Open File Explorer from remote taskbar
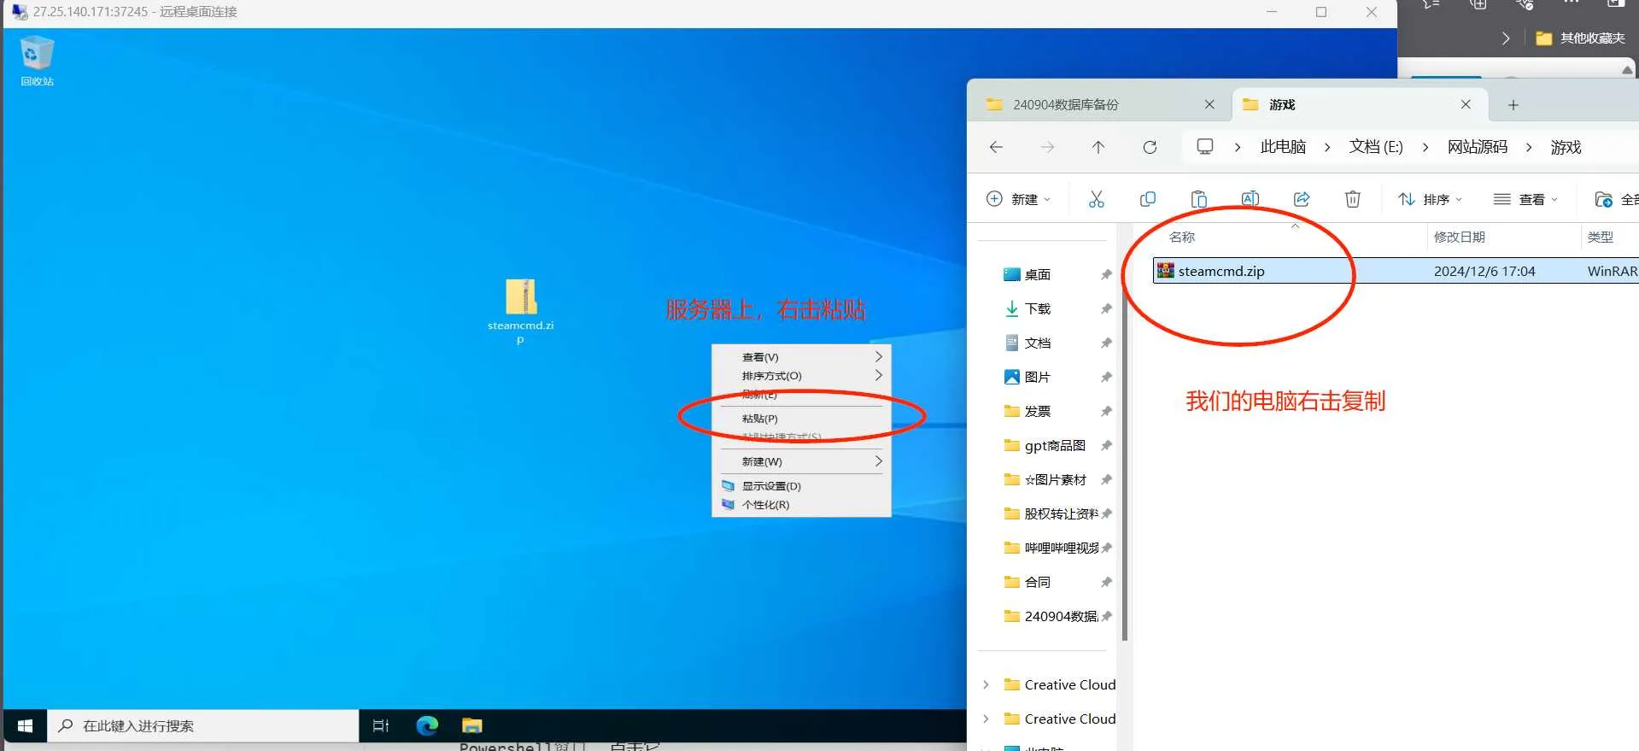 click(x=472, y=725)
